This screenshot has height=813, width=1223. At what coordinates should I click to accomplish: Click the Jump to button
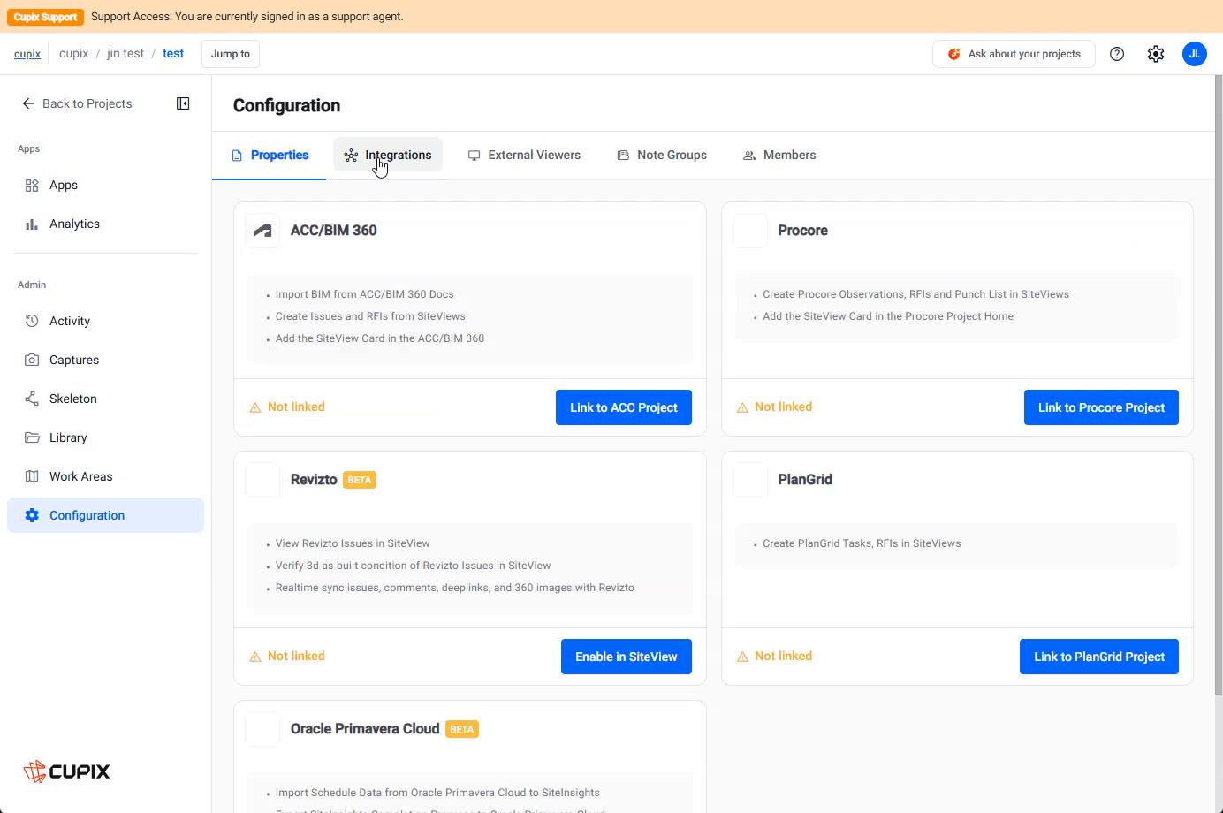click(231, 54)
